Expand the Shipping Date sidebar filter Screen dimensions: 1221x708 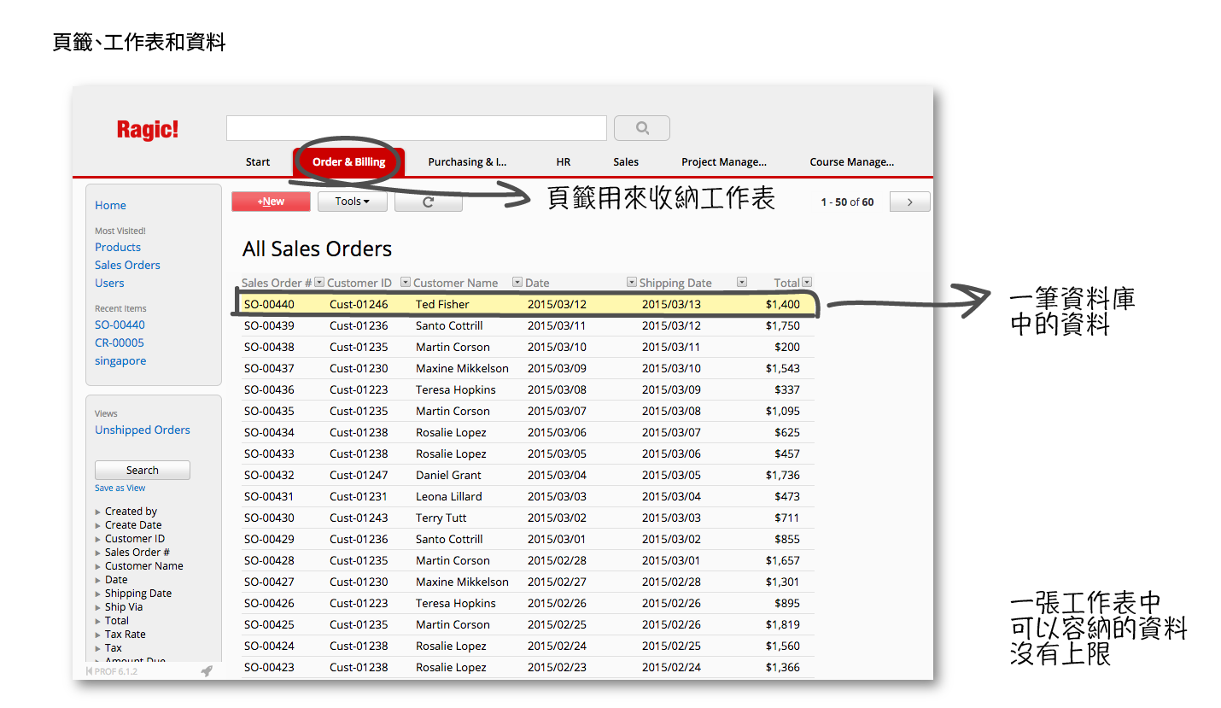point(98,594)
